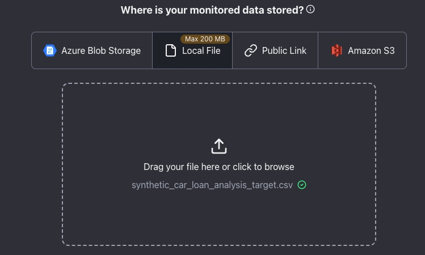Click the Amazon S3 red logo icon
The height and width of the screenshot is (255, 425).
(336, 50)
